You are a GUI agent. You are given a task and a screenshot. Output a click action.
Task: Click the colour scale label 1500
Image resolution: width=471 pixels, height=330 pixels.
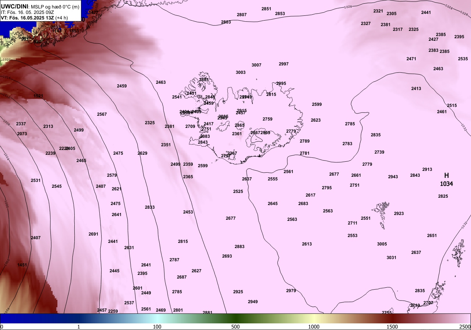click(x=392, y=327)
